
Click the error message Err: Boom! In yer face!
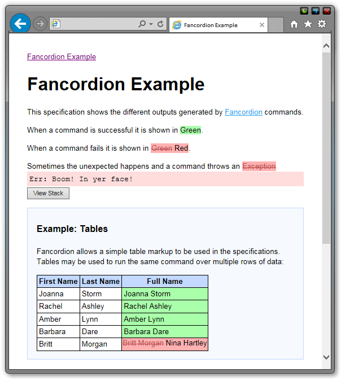(165, 179)
